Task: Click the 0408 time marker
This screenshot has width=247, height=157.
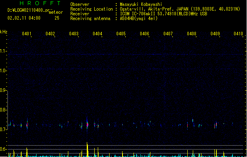Action: click(192, 34)
